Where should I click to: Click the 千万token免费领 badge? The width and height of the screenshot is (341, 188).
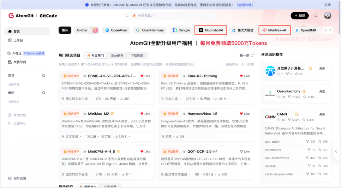(34, 53)
